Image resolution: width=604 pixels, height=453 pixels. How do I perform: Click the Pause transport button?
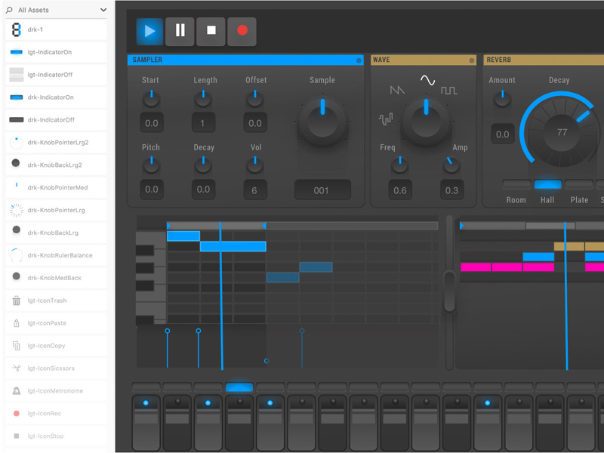pos(180,31)
